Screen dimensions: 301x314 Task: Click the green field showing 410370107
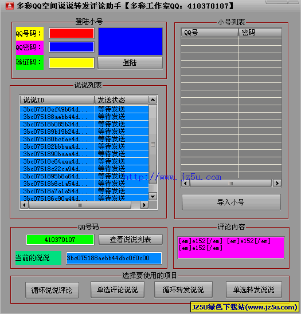pyautogui.click(x=60, y=240)
